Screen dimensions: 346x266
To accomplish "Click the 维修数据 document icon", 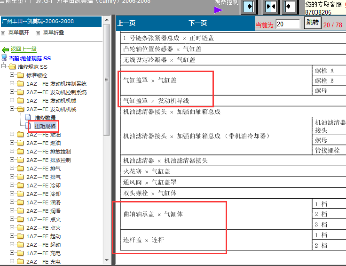I will tap(28, 117).
